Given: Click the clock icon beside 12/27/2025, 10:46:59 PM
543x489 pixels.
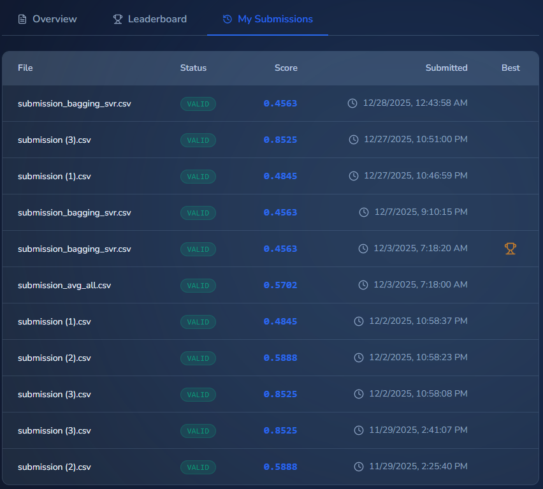Looking at the screenshot, I should pyautogui.click(x=354, y=176).
